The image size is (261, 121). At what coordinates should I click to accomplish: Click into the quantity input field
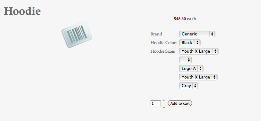pos(155,103)
